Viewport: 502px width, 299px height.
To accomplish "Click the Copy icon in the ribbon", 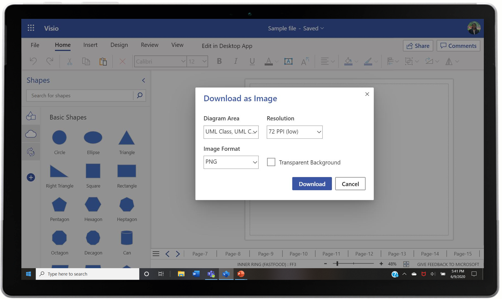I will (x=86, y=61).
